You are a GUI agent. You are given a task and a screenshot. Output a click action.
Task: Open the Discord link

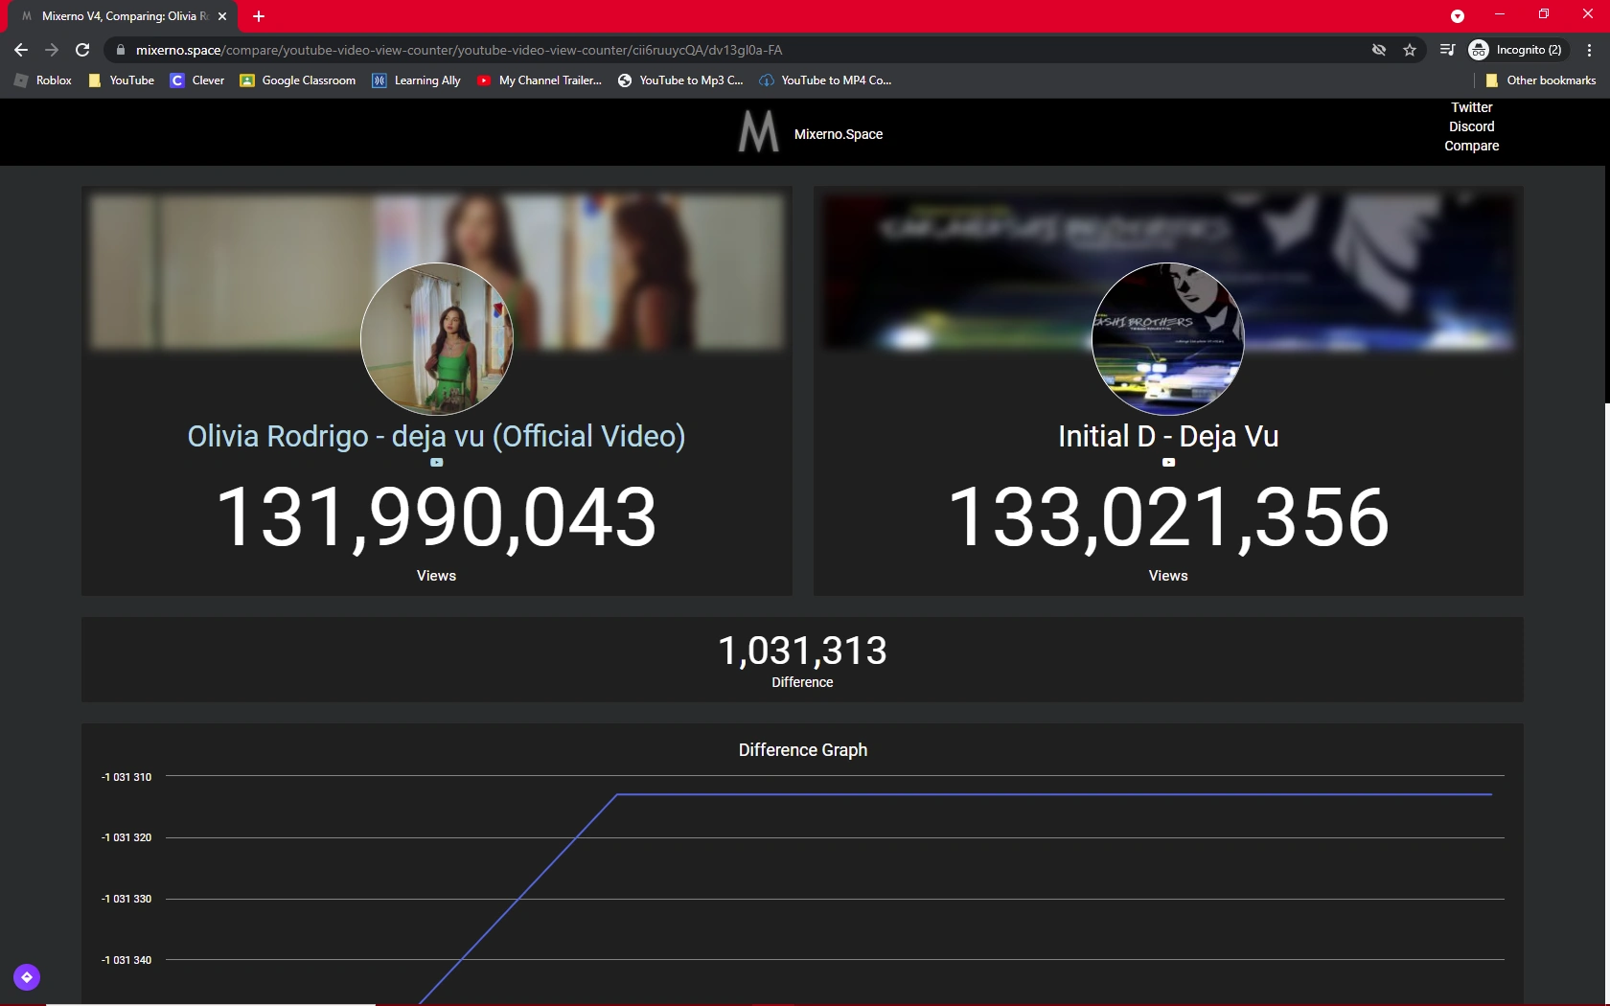1470,126
